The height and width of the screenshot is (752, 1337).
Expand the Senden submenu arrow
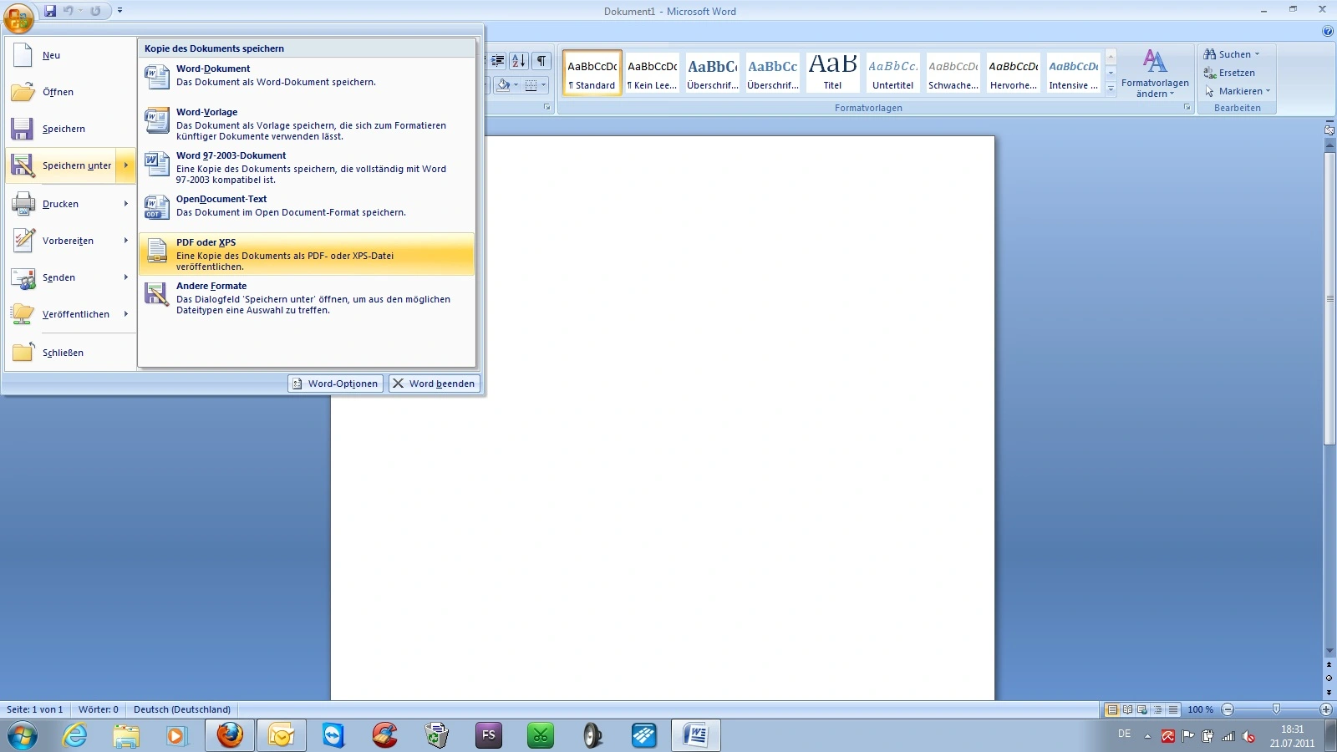point(126,277)
